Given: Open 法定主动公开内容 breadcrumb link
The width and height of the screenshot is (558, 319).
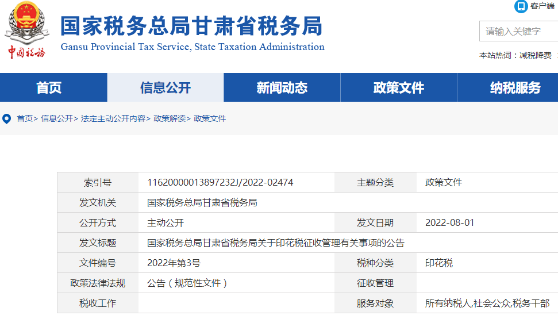Looking at the screenshot, I should [x=113, y=118].
